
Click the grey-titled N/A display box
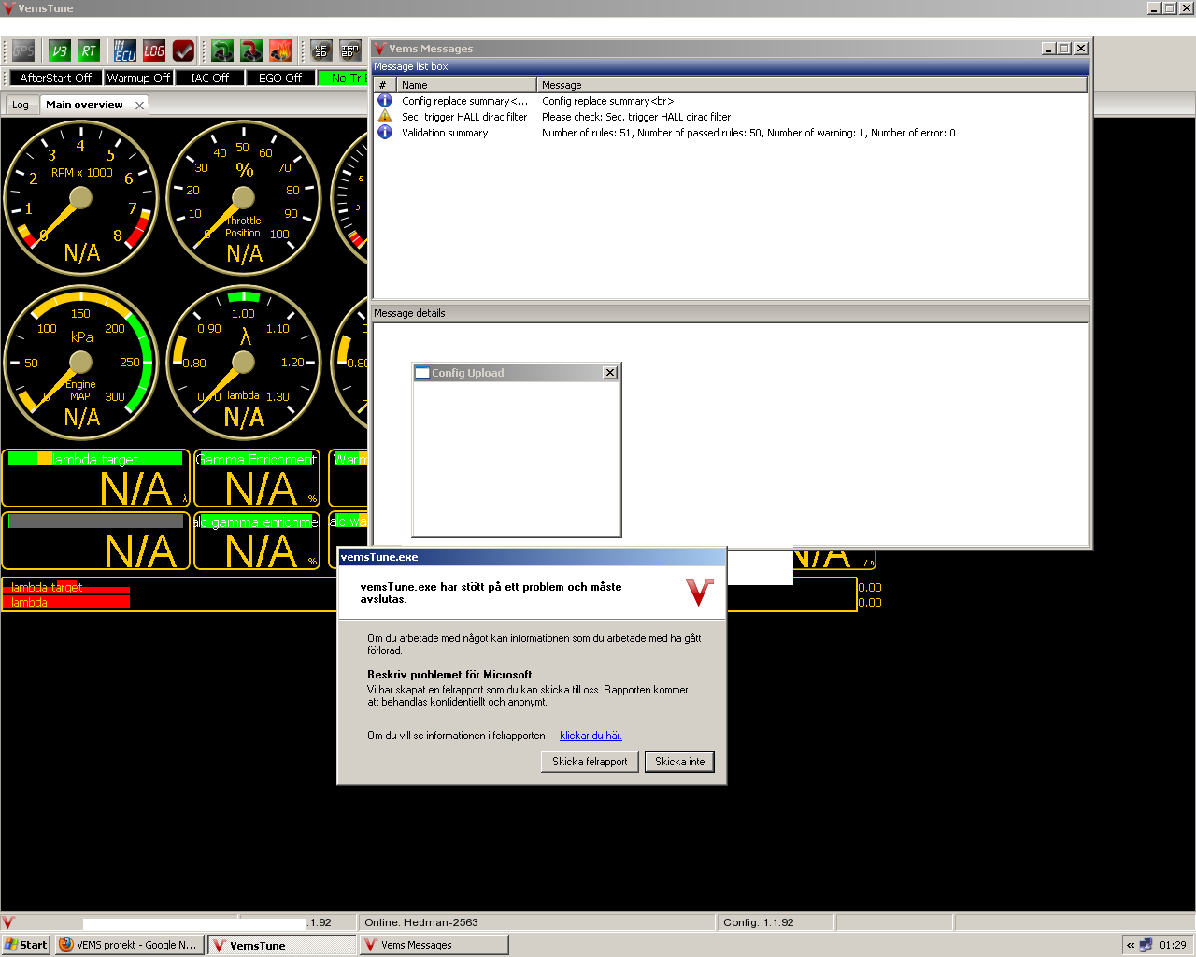pos(95,540)
